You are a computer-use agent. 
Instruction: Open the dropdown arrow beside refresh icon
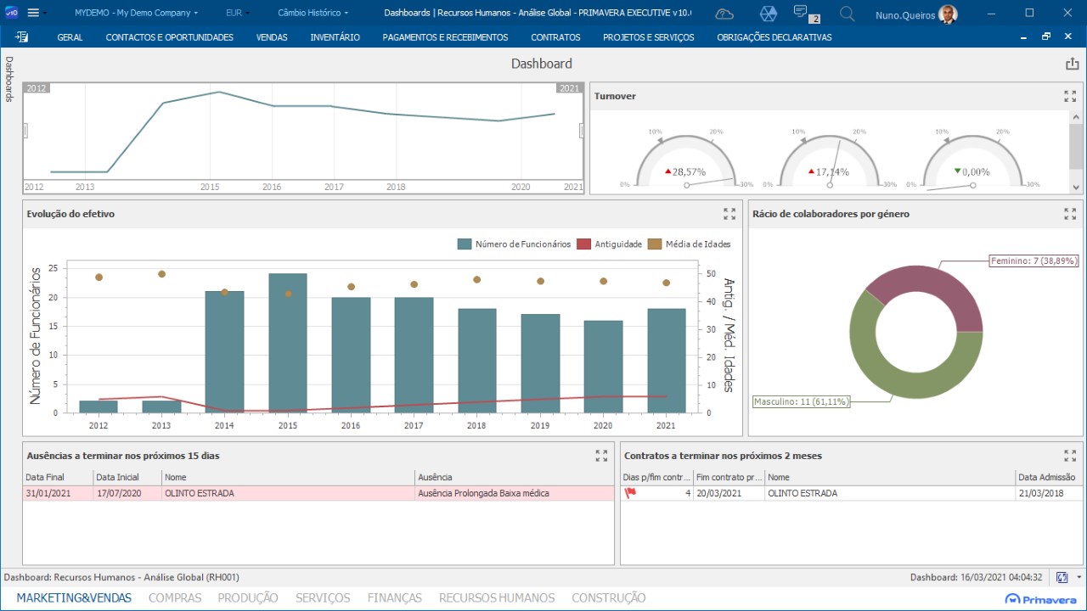point(1079,577)
